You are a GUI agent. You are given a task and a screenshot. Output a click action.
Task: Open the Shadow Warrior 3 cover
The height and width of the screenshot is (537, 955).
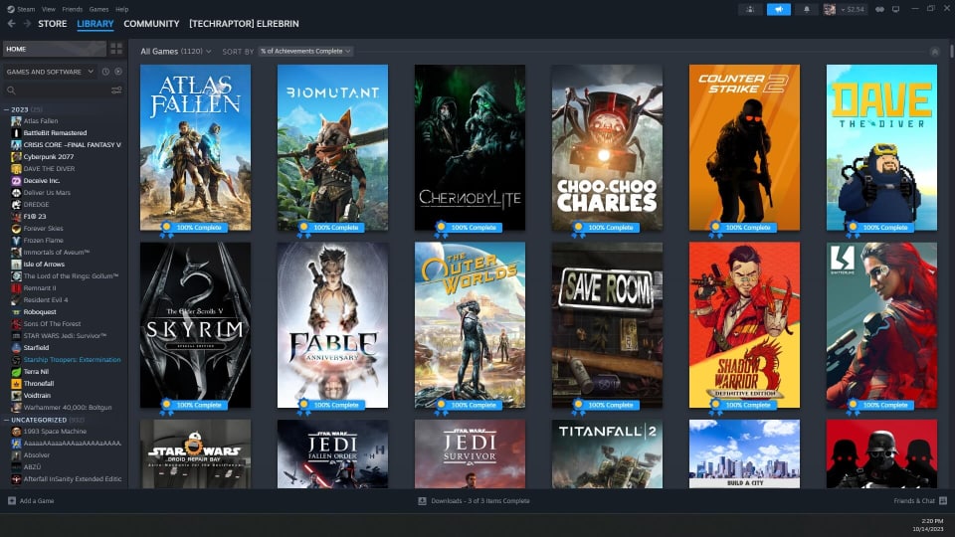point(744,325)
